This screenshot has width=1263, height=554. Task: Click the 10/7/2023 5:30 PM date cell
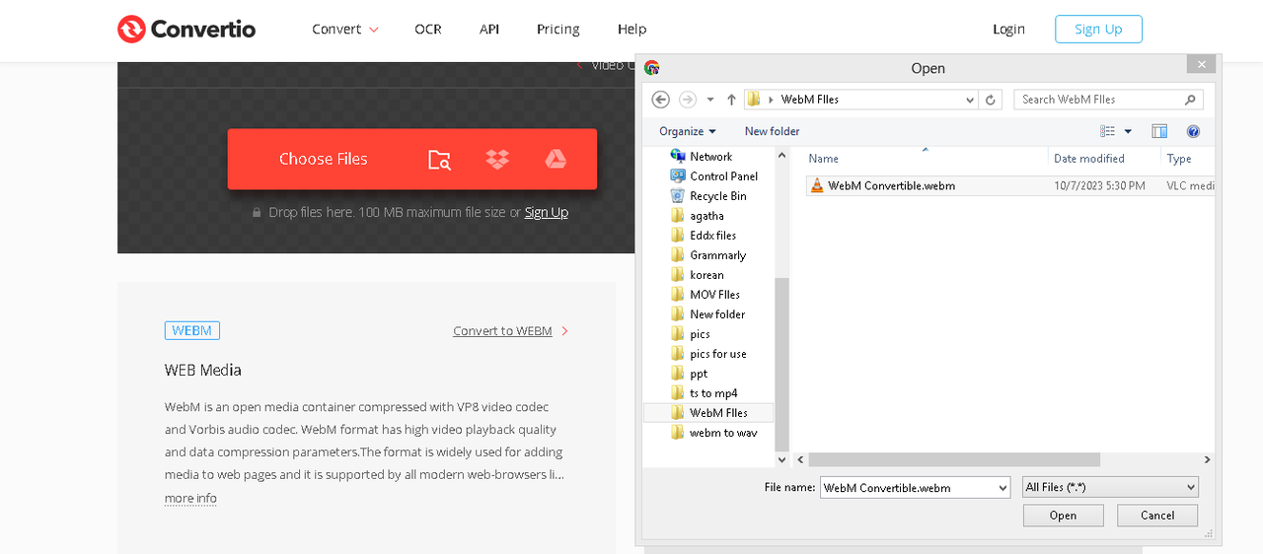tap(1099, 185)
